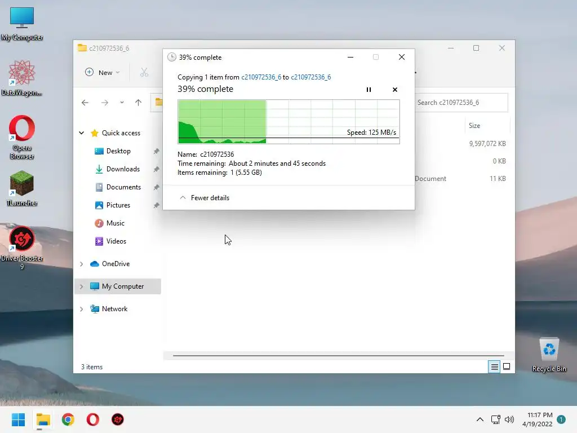The width and height of the screenshot is (577, 433).
Task: Launch the TLauncher desktop shortcut
Action: point(22,188)
